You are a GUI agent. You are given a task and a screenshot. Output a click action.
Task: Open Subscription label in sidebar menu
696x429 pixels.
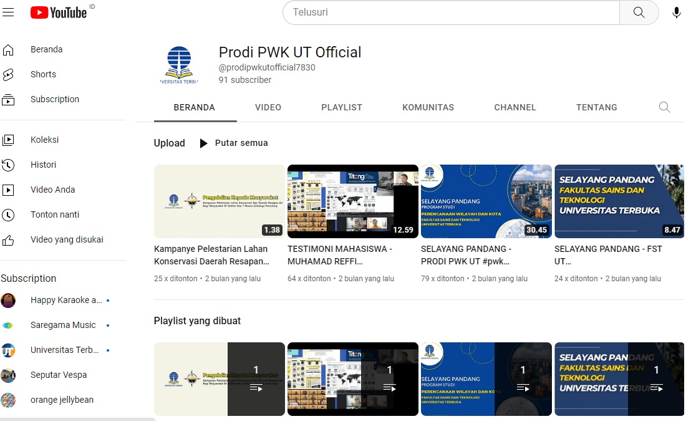(55, 99)
